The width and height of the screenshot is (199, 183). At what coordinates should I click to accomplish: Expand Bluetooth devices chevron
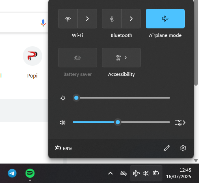131,19
